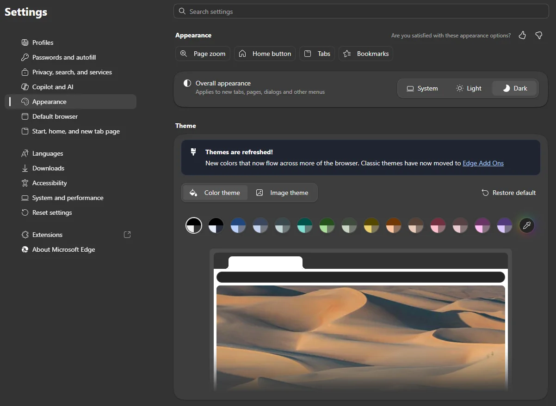Viewport: 556px width, 406px height.
Task: Switch to the Color theme tab
Action: [x=216, y=193]
